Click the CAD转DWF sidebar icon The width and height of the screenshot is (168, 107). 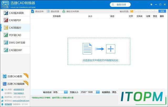[x=6, y=50]
